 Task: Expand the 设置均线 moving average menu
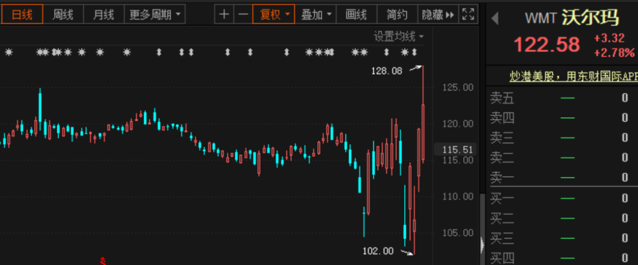pos(399,37)
